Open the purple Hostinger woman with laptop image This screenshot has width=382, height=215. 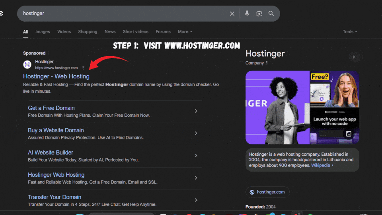click(277, 107)
